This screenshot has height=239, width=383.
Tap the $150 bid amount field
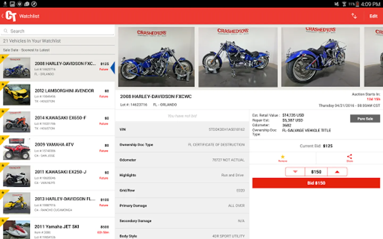[x=316, y=172]
